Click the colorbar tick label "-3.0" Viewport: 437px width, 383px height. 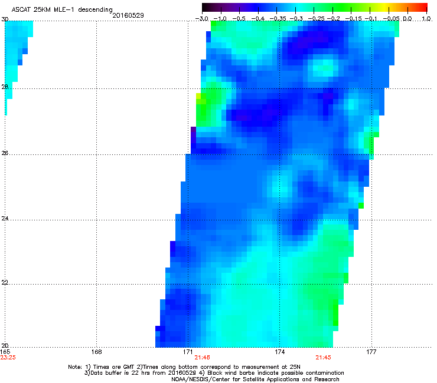coord(202,19)
